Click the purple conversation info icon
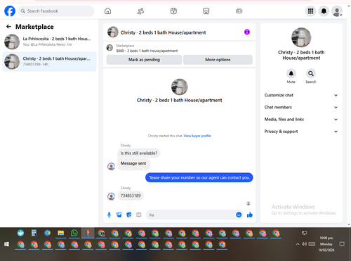The height and width of the screenshot is (261, 351). click(247, 32)
